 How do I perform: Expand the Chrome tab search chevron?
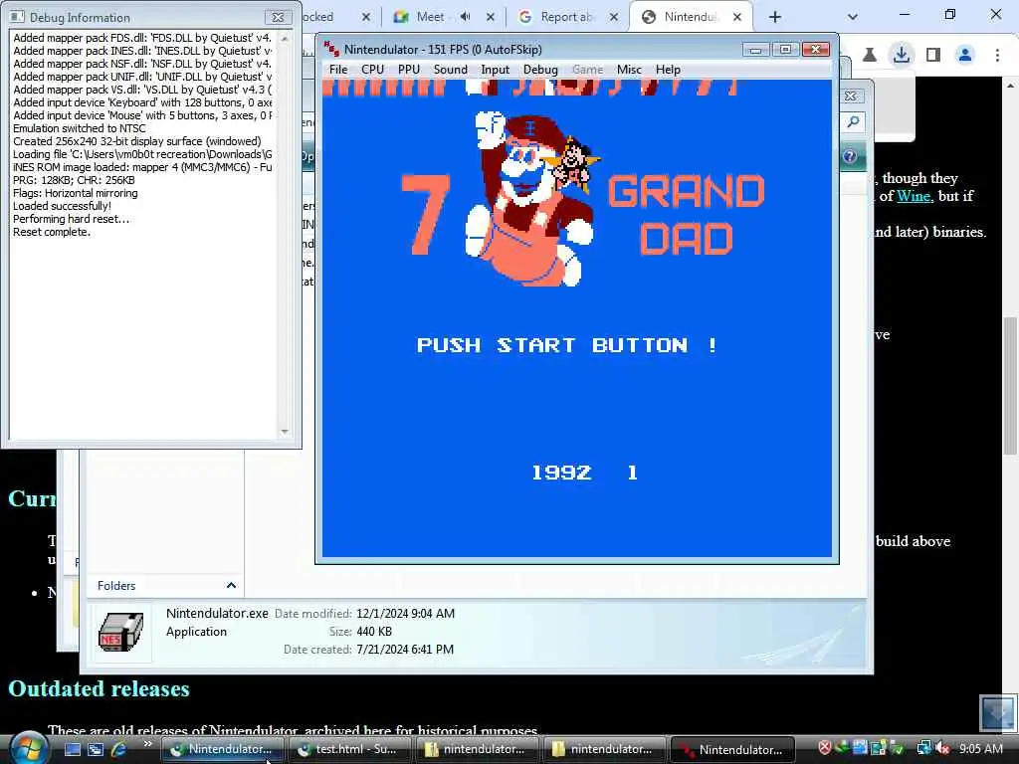click(x=853, y=17)
